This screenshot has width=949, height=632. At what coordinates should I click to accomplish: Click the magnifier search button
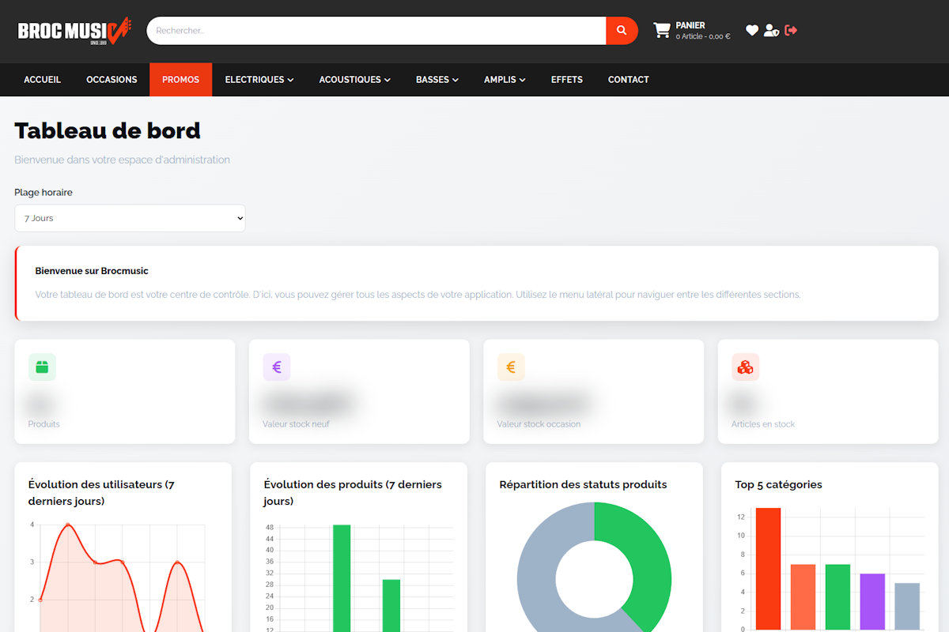tap(622, 31)
